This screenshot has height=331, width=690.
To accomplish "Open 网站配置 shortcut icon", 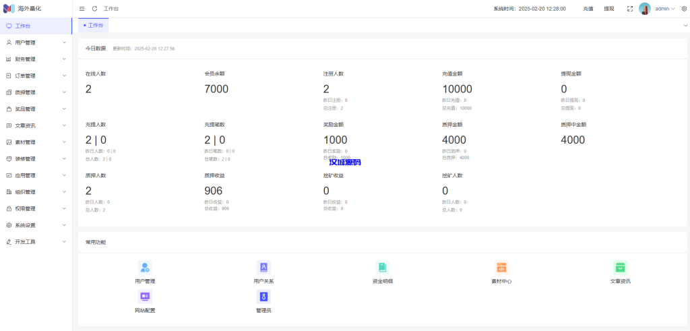I will tap(144, 297).
